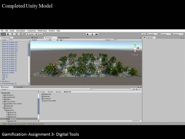Open the cloud services icon
This screenshot has width=185, height=139.
(143, 34)
